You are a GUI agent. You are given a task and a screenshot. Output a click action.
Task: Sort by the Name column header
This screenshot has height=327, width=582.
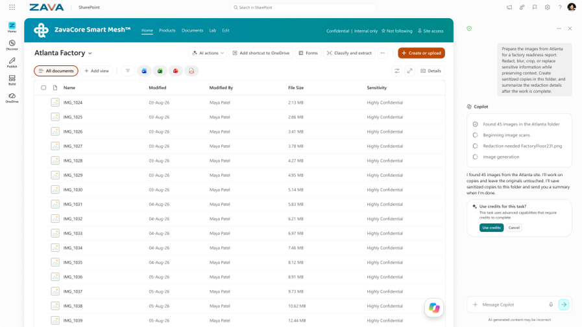[69, 88]
